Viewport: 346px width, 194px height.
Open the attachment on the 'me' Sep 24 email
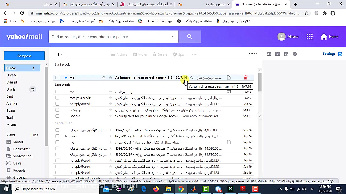coord(229,142)
